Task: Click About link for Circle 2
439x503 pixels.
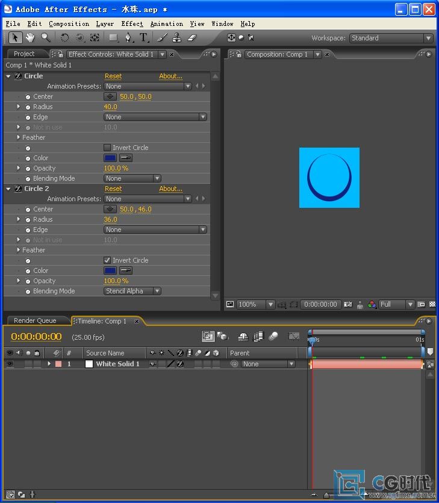Action: [170, 189]
